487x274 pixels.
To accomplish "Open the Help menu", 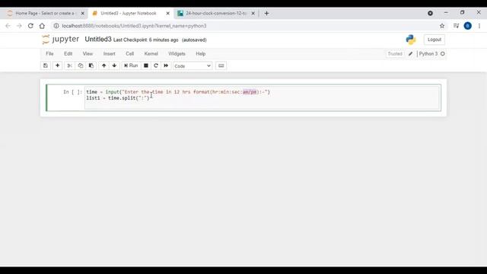I will (201, 54).
